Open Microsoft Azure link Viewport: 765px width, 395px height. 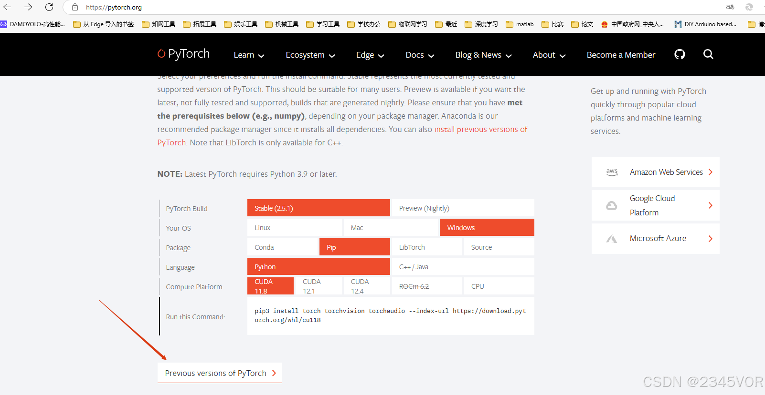click(655, 239)
